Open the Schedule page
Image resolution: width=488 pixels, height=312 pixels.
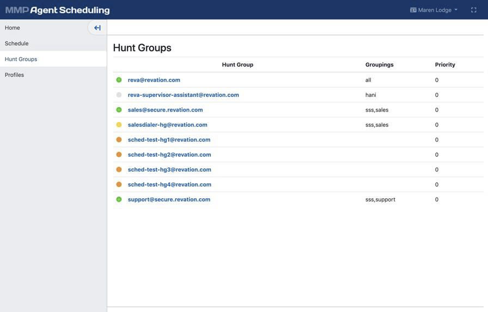pyautogui.click(x=17, y=44)
